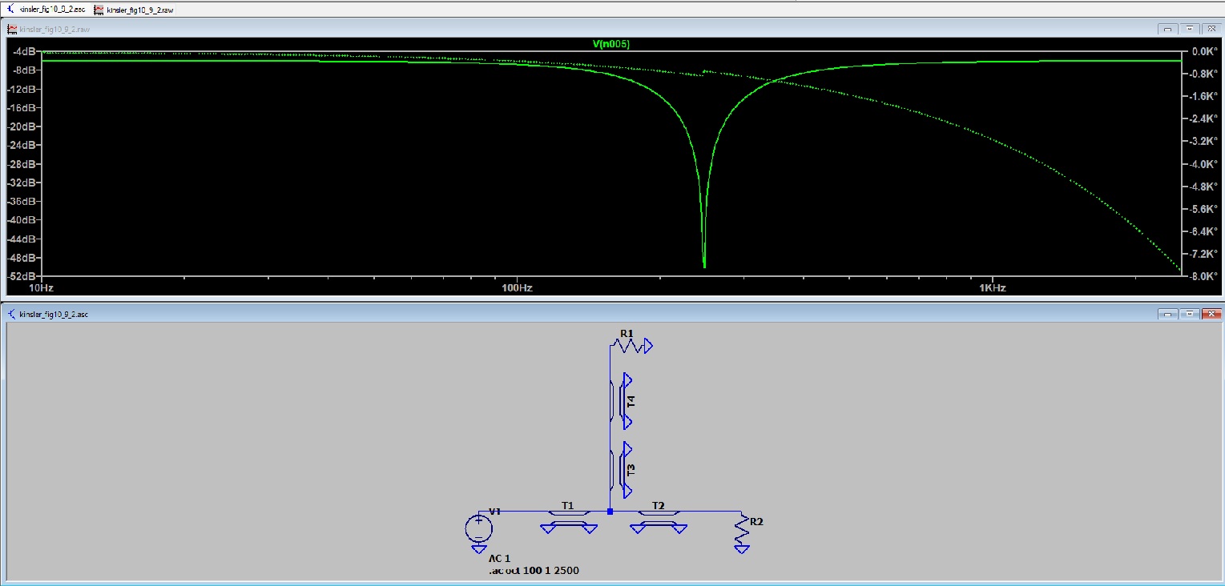Select resistor R1 symbol
Viewport: 1225px width, 586px height.
(630, 345)
